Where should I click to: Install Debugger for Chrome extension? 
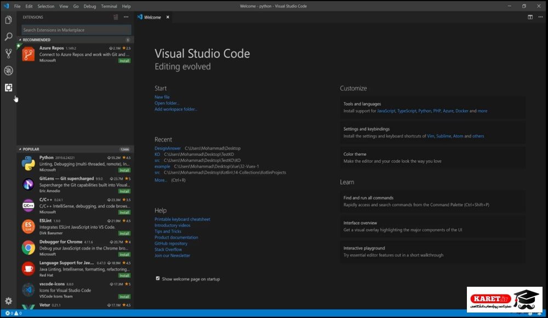tap(124, 255)
